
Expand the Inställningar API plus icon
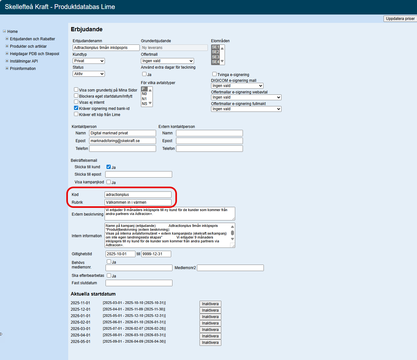point(7,61)
